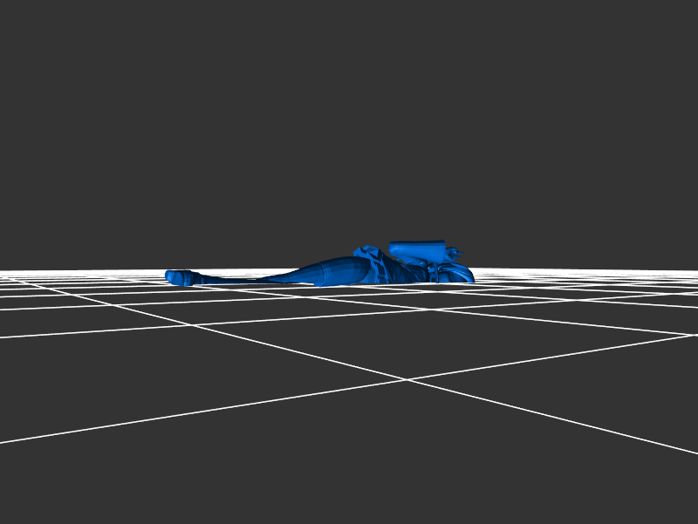
Task: Click the empty dark background above the model
Action: tap(349, 131)
